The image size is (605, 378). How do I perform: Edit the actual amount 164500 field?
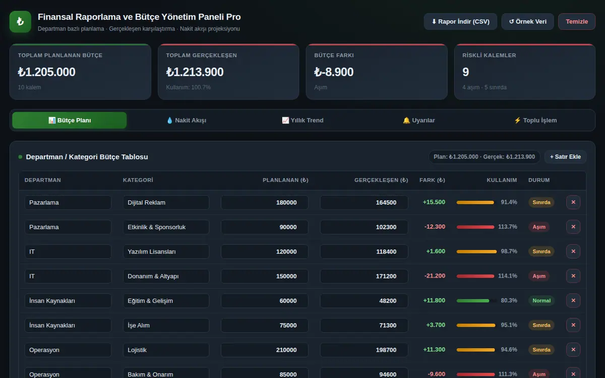point(364,203)
